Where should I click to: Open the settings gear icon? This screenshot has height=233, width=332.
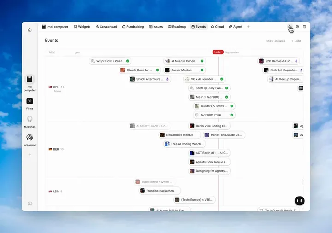pos(297,27)
